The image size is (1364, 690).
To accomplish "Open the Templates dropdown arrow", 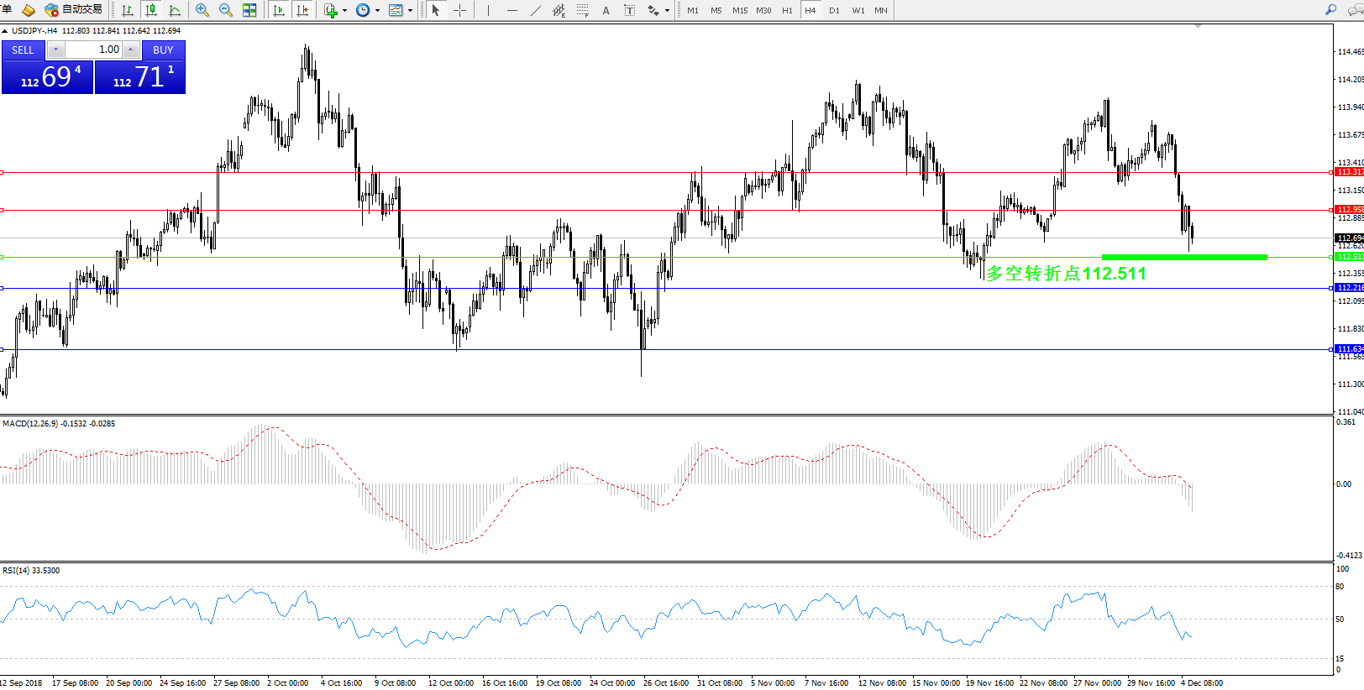I will (x=410, y=11).
